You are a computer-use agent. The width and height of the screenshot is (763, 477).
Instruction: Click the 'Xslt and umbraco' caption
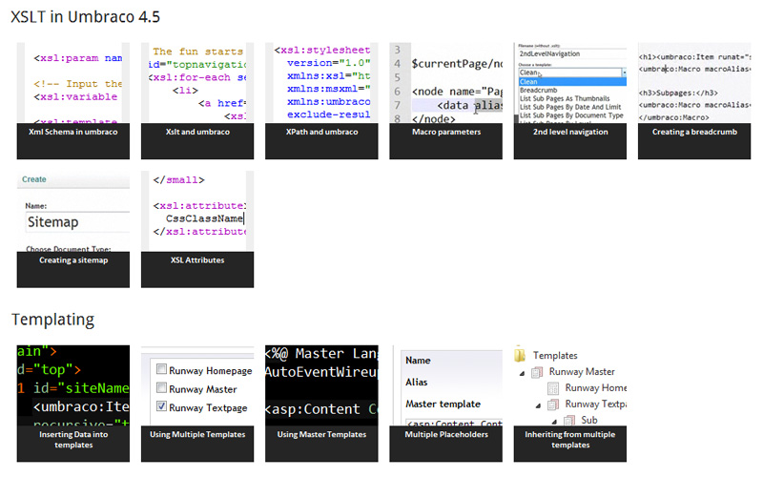coord(197,132)
